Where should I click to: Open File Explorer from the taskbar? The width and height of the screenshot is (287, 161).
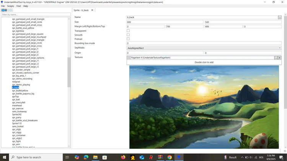click(95, 157)
